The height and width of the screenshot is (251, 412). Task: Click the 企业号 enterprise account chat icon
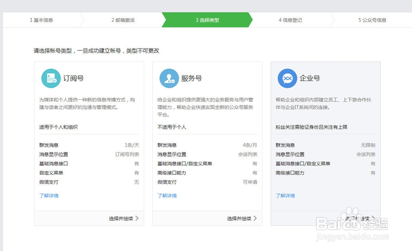[x=288, y=77]
